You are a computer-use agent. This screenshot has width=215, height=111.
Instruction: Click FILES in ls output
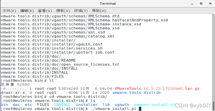[x=43, y=105]
